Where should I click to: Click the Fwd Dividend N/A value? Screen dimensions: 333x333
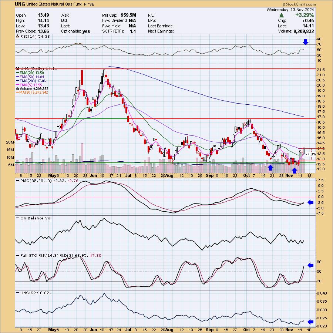point(132,21)
